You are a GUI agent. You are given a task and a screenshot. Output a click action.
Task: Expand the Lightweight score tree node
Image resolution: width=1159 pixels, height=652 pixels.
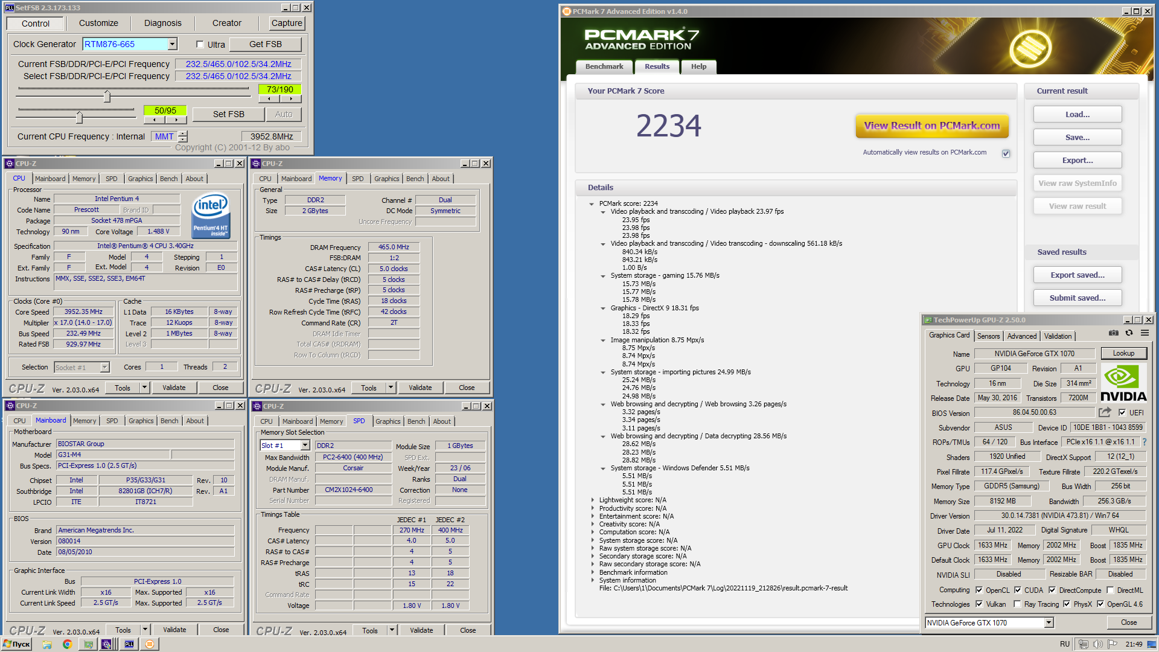(592, 500)
